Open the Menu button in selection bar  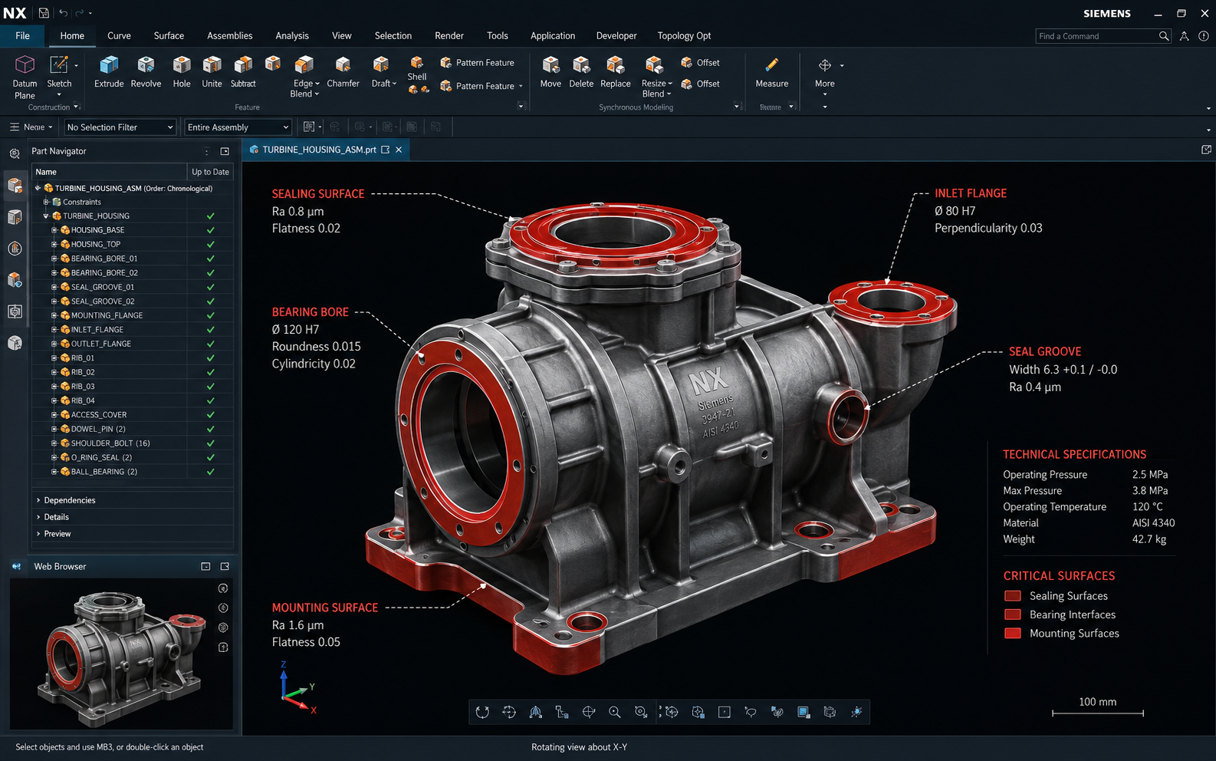(31, 127)
